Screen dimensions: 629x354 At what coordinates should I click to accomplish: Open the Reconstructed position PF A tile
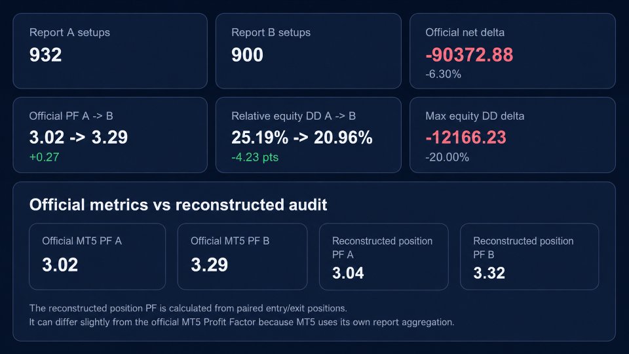coord(383,256)
